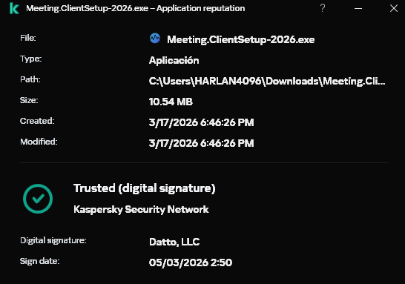Viewport: 405px width, 284px height.
Task: Click the Kaspersky logo in title bar
Action: pyautogui.click(x=14, y=8)
